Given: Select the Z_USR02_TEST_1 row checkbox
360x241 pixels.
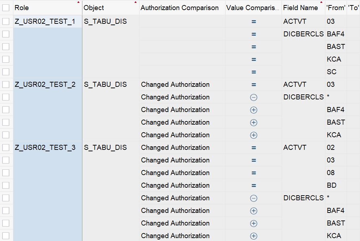Looking at the screenshot, I should [x=6, y=22].
